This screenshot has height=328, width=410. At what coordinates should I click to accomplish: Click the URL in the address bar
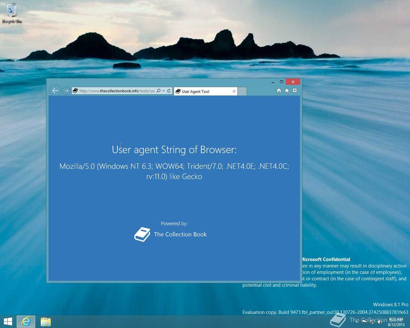[117, 91]
